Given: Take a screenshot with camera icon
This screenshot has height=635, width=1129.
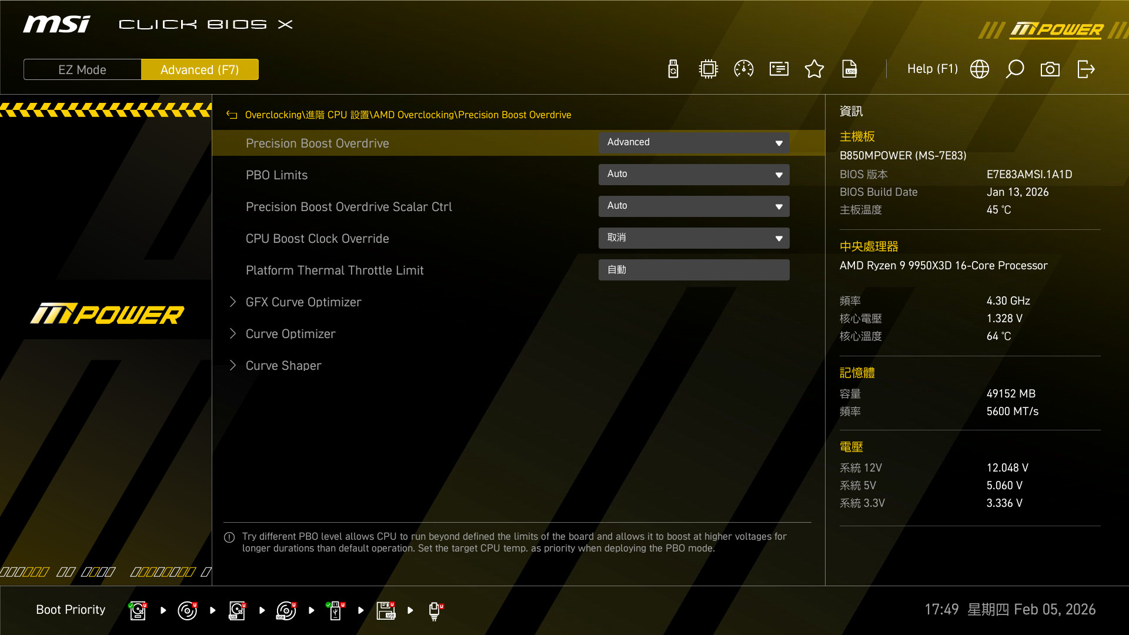Looking at the screenshot, I should 1050,69.
